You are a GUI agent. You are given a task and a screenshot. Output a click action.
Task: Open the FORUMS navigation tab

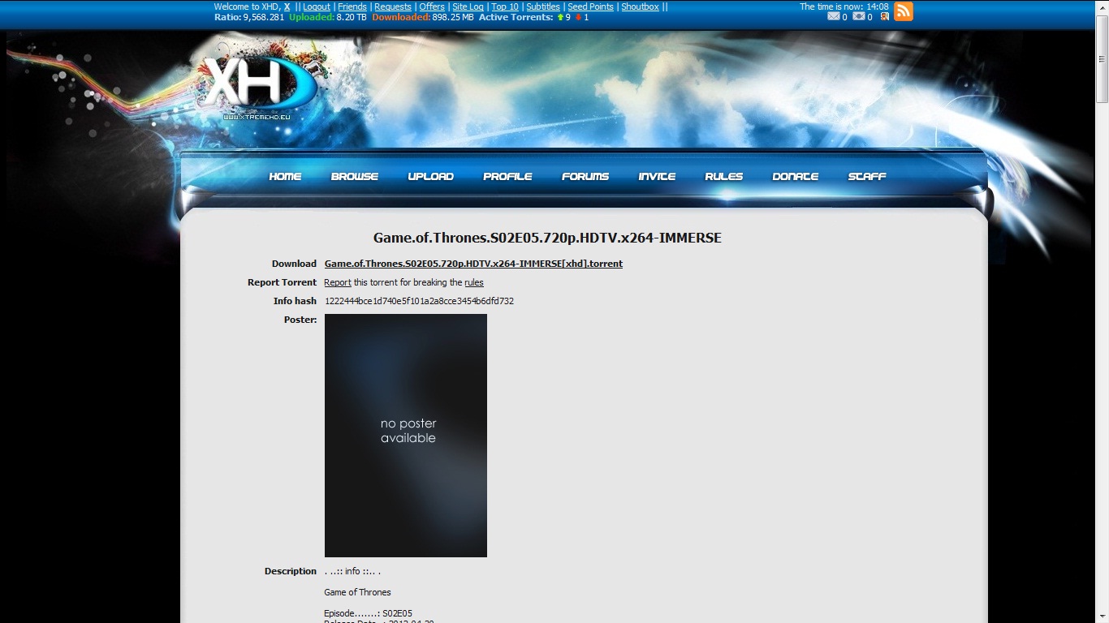pos(585,176)
